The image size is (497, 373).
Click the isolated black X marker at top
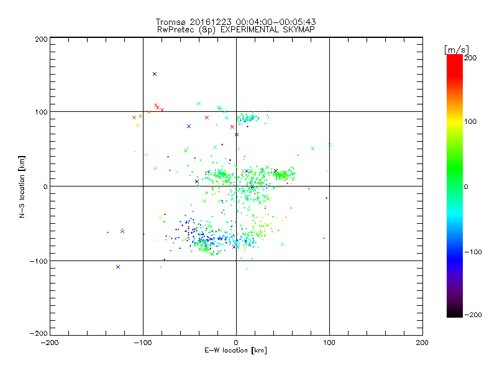tap(155, 74)
